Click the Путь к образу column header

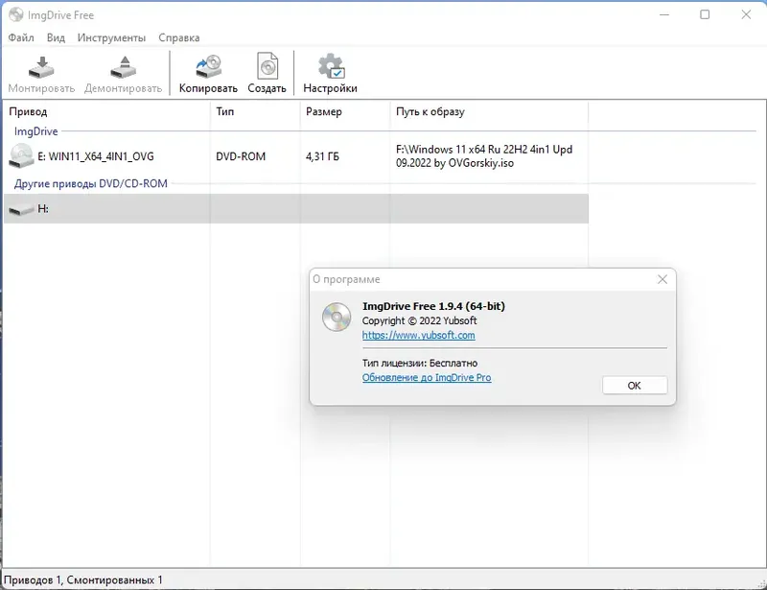tap(489, 111)
